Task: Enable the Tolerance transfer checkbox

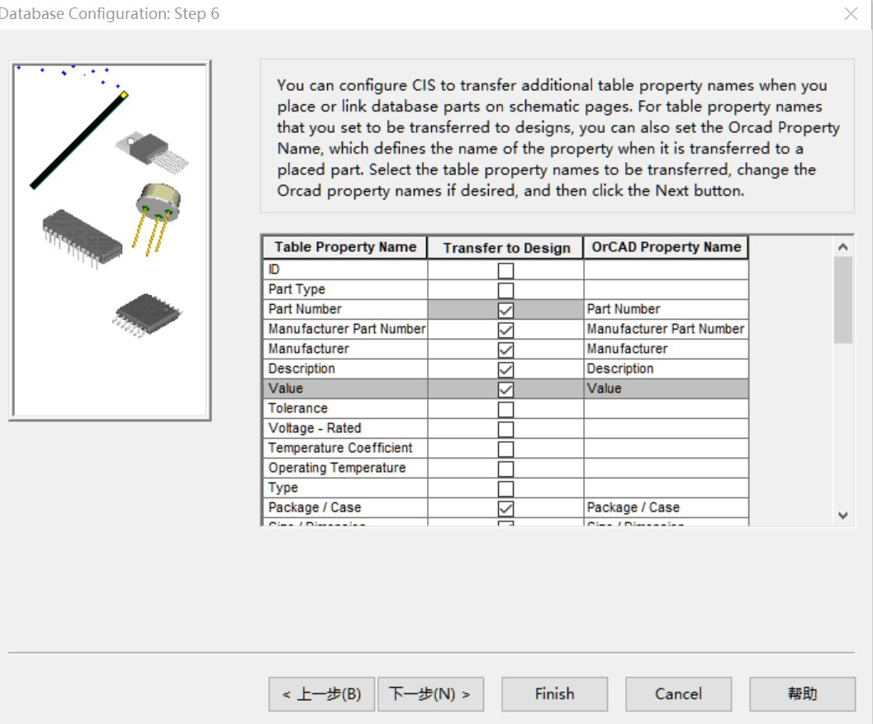Action: pyautogui.click(x=506, y=408)
